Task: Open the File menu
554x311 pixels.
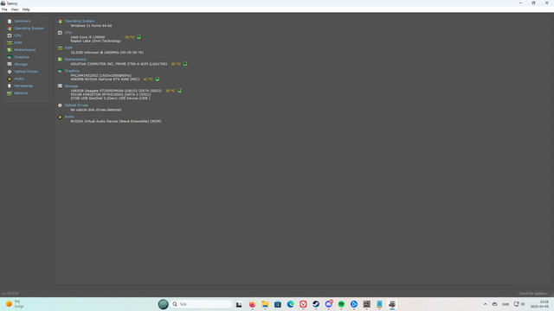Action: coord(4,10)
